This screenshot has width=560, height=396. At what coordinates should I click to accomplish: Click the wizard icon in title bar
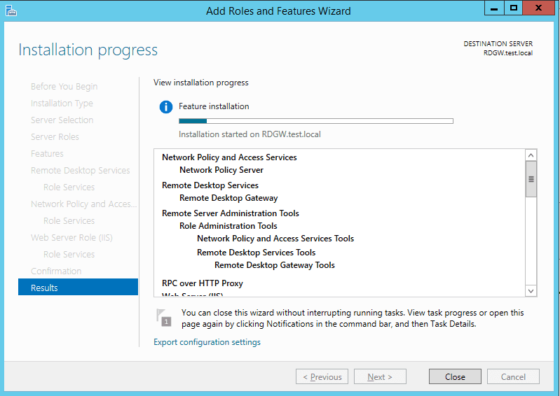(11, 10)
